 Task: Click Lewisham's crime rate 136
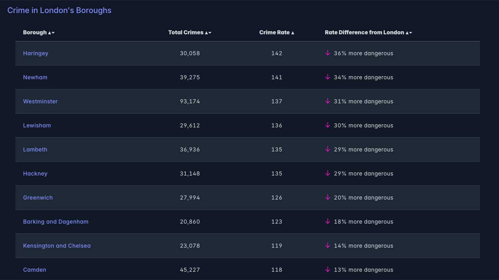[x=277, y=125]
